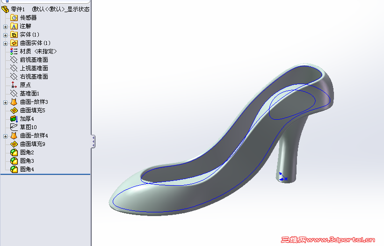
Task: Click the 曲面-放样3 loft icon
Action: tap(14, 102)
